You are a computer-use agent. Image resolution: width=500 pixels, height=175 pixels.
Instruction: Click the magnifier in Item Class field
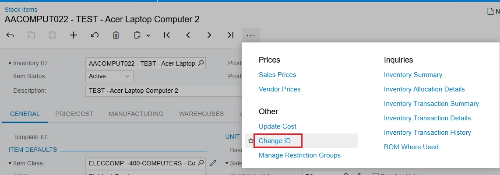tap(201, 163)
